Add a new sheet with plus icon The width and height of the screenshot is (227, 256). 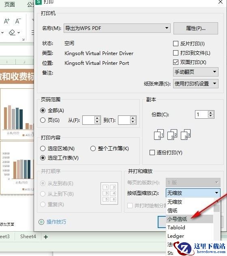click(x=46, y=237)
